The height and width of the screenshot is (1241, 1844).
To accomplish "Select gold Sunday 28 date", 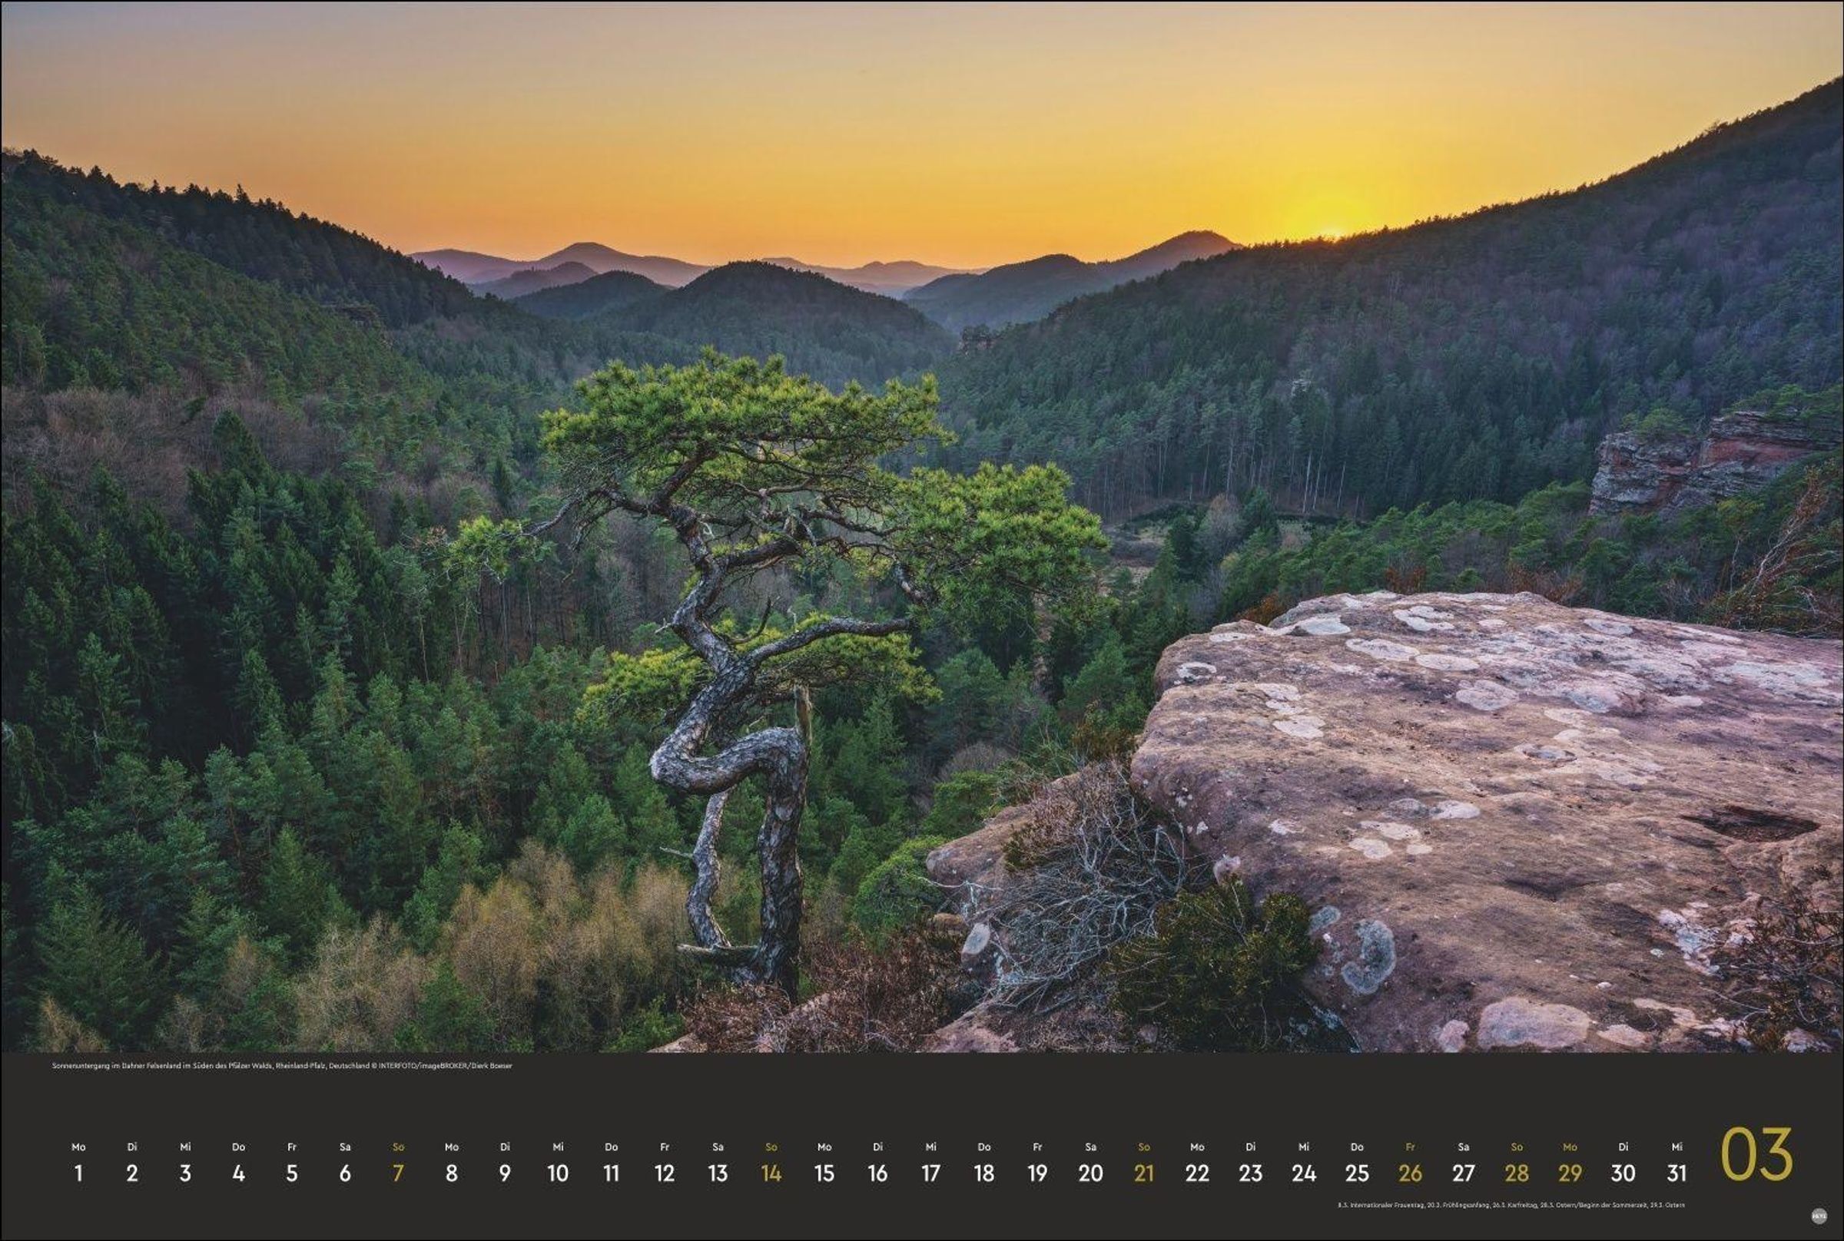I will pyautogui.click(x=1516, y=1173).
